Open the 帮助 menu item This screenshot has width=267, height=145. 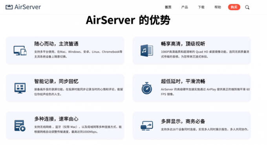click(x=218, y=7)
